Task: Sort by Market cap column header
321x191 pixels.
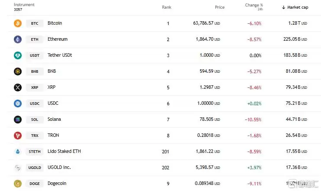Action: pyautogui.click(x=297, y=7)
